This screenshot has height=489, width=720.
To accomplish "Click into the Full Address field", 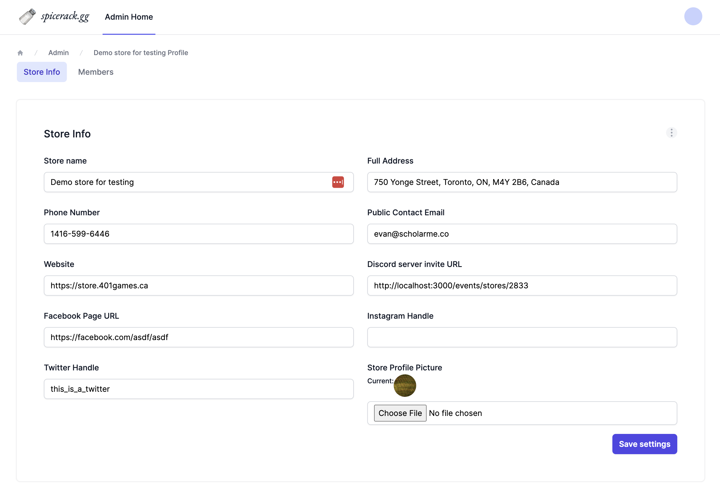I will point(522,182).
